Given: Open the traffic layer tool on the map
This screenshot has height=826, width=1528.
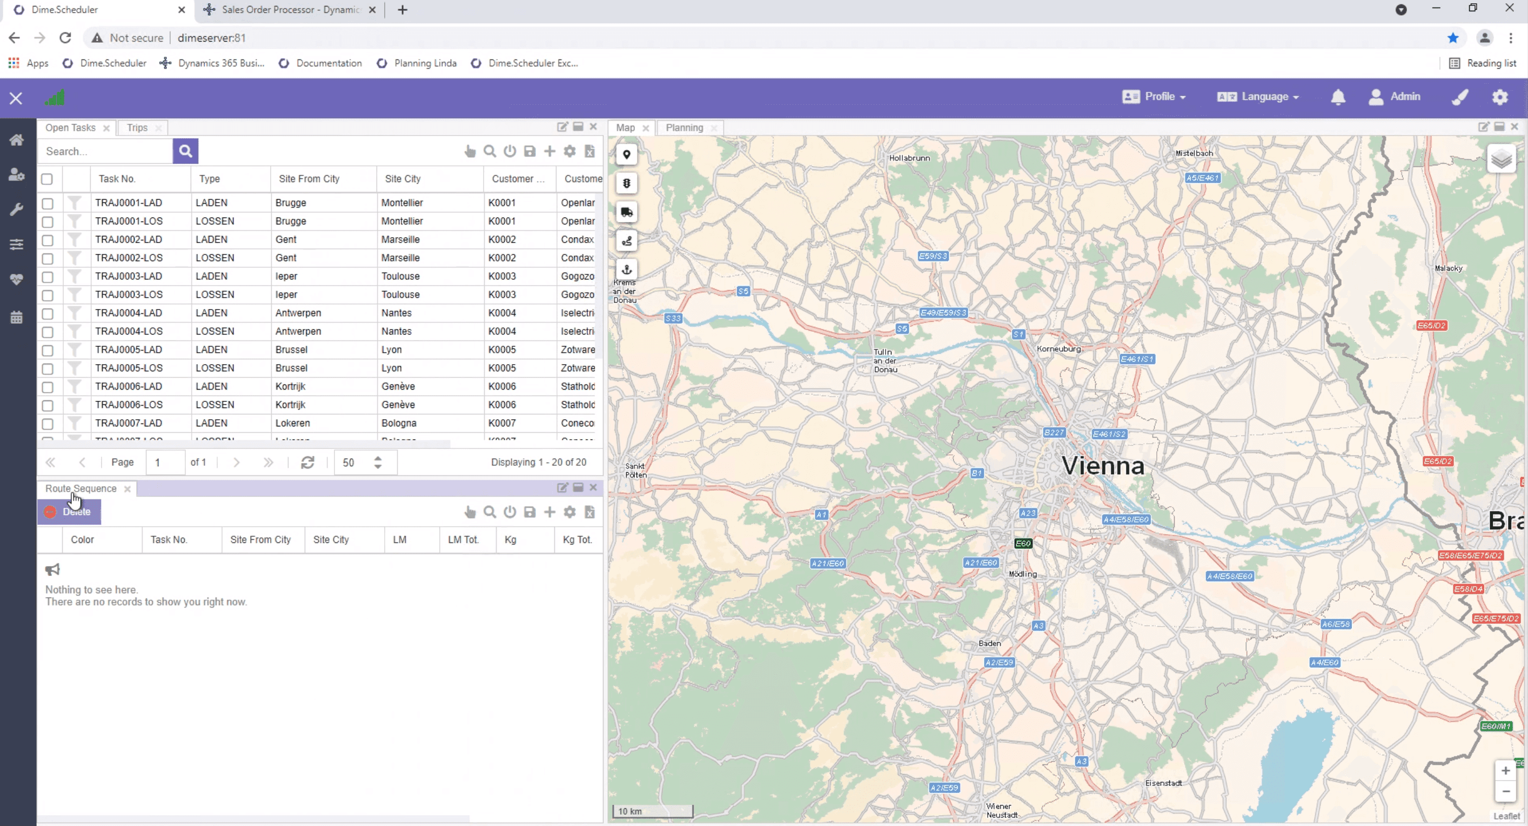Looking at the screenshot, I should click(x=626, y=183).
